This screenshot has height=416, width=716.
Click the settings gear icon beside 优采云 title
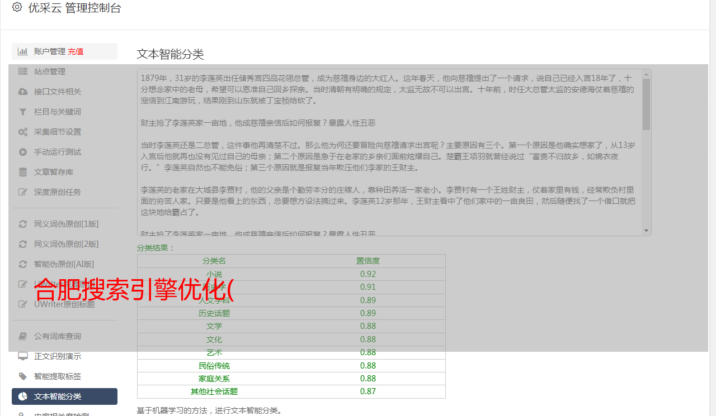(x=17, y=8)
